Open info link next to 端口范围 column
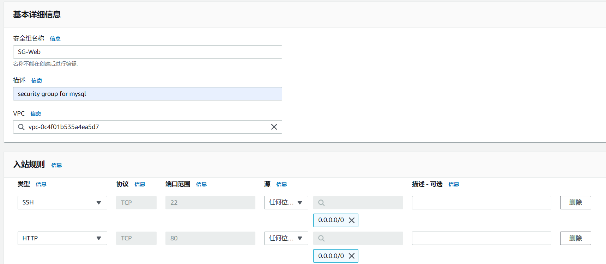This screenshot has width=606, height=264. point(201,184)
